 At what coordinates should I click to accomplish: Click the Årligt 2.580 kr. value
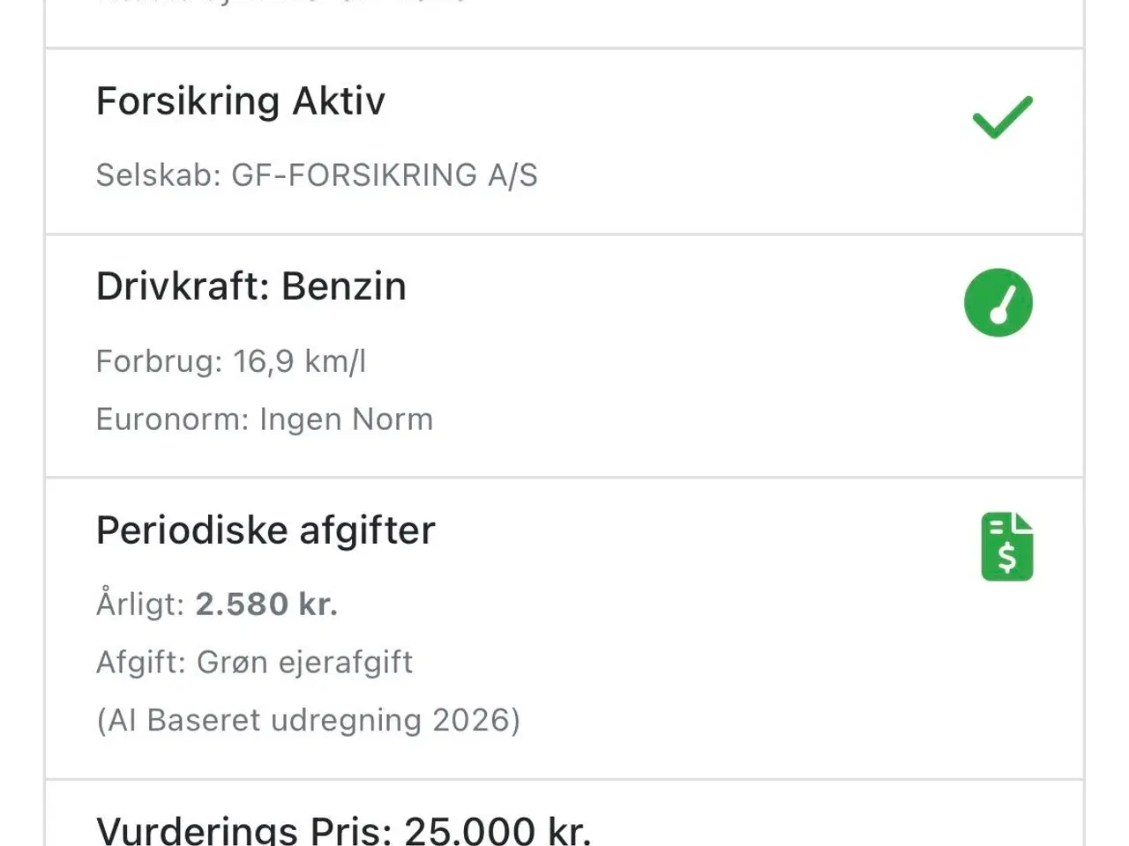pos(216,605)
